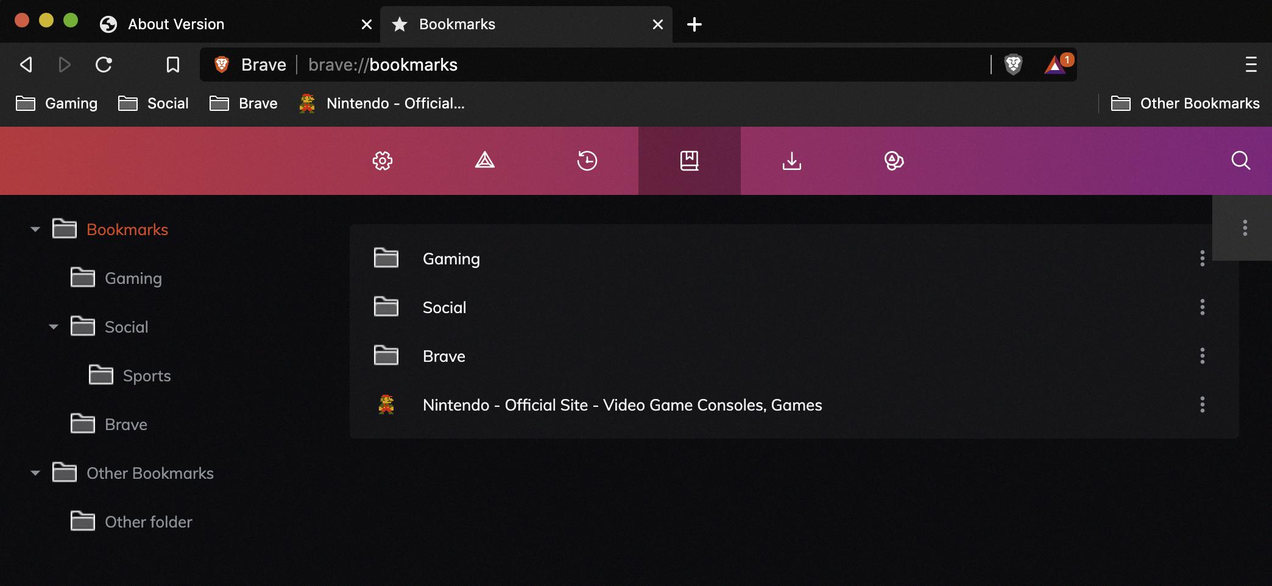This screenshot has height=586, width=1272.
Task: Open Brave folder in bookmarks bar
Action: click(x=244, y=104)
